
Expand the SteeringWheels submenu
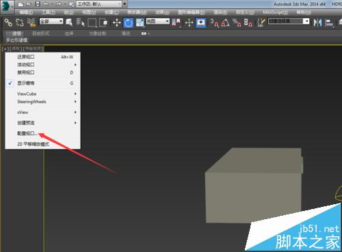click(42, 102)
